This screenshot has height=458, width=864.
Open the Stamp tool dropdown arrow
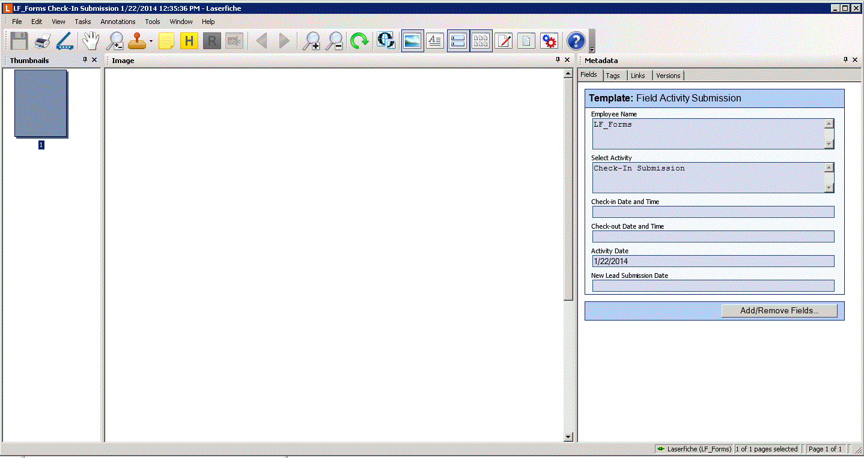pyautogui.click(x=151, y=41)
